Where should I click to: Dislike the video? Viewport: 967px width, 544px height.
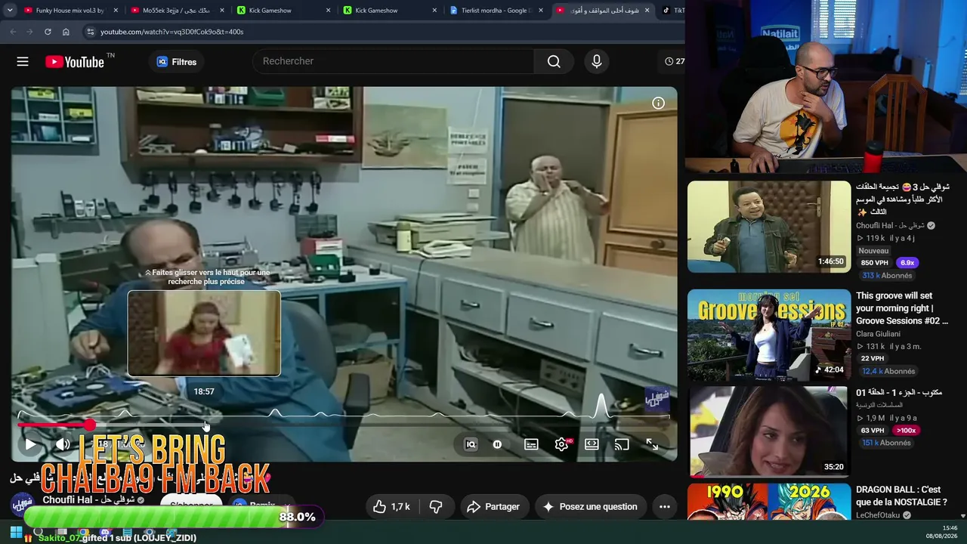point(436,506)
